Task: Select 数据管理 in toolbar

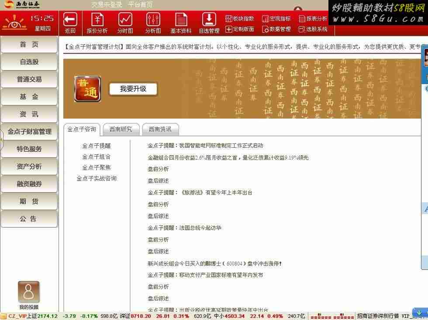Action: (276, 29)
